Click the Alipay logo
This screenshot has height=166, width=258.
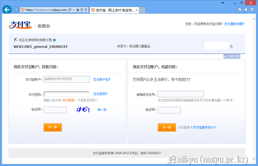(21, 26)
